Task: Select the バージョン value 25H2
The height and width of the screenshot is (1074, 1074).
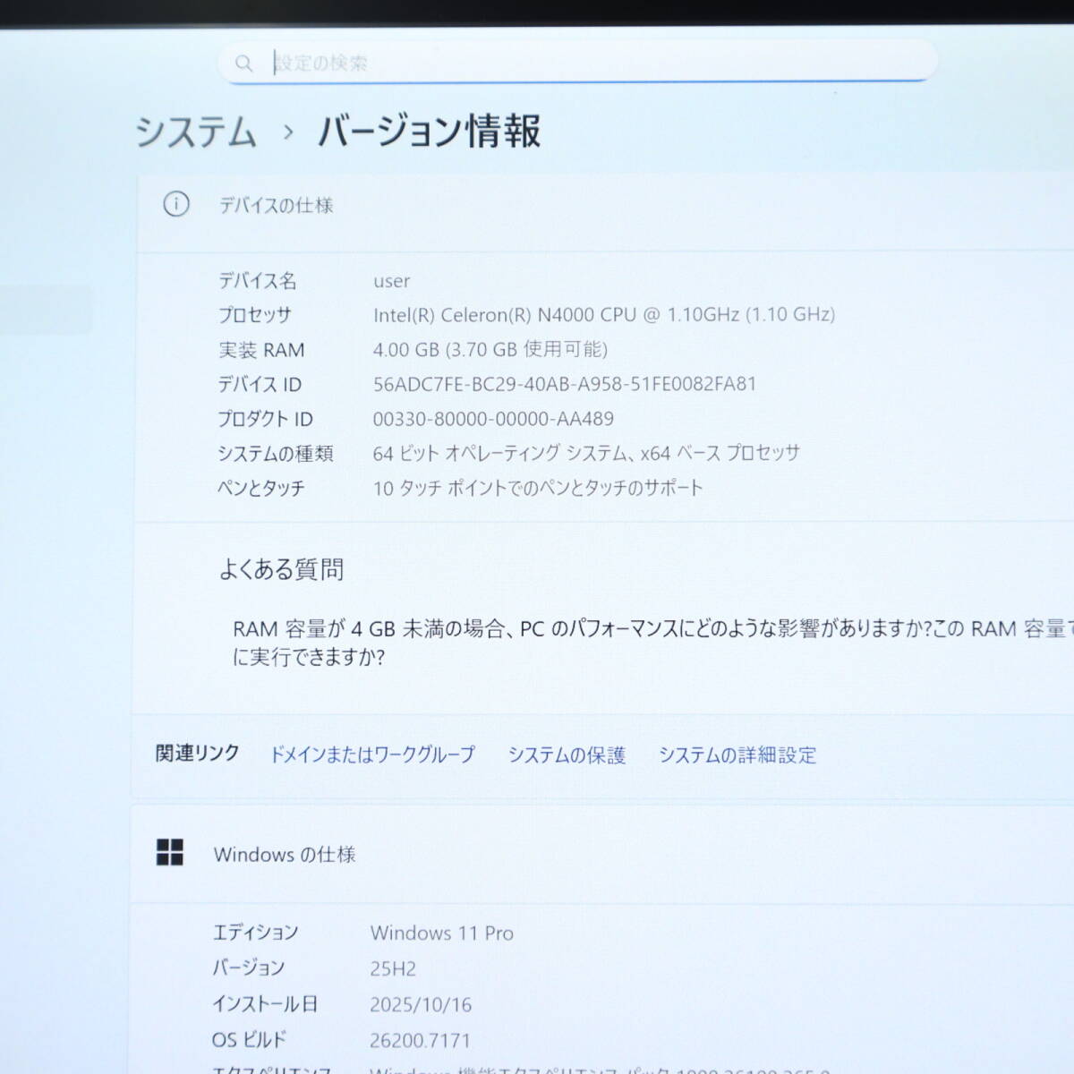Action: [x=393, y=969]
